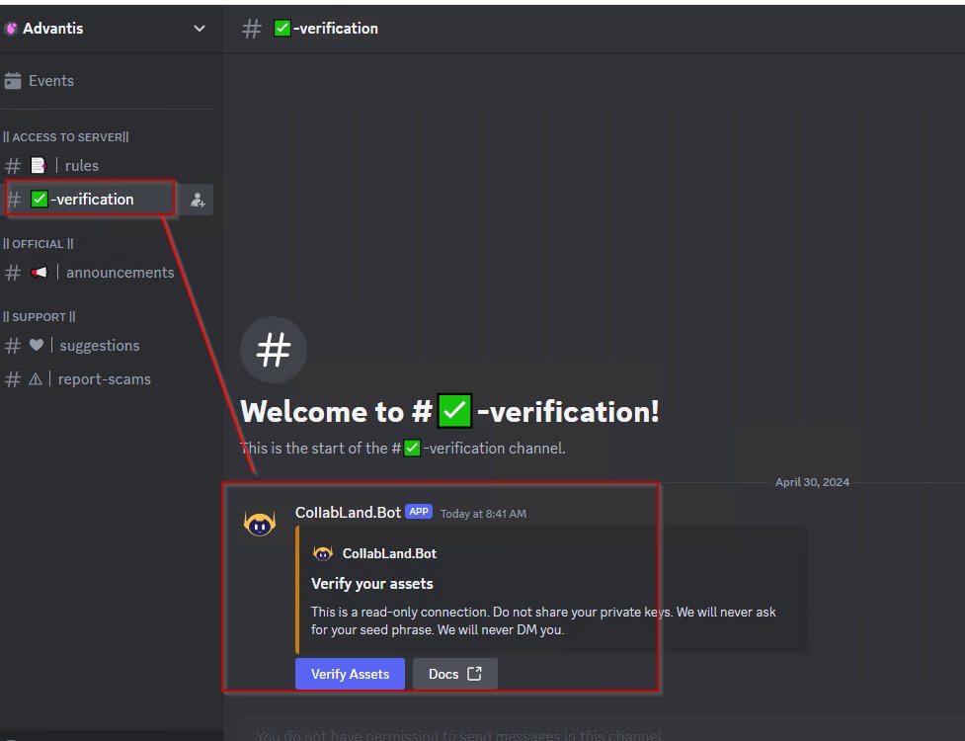Click the CollabLand.Bot username in message header
Viewport: 965px width, 741px height.
click(348, 512)
